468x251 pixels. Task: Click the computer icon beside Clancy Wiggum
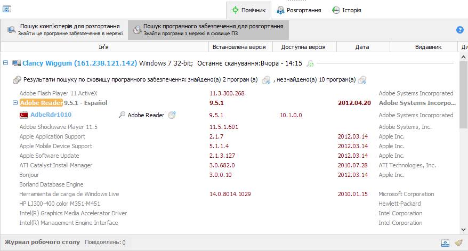click(x=17, y=63)
